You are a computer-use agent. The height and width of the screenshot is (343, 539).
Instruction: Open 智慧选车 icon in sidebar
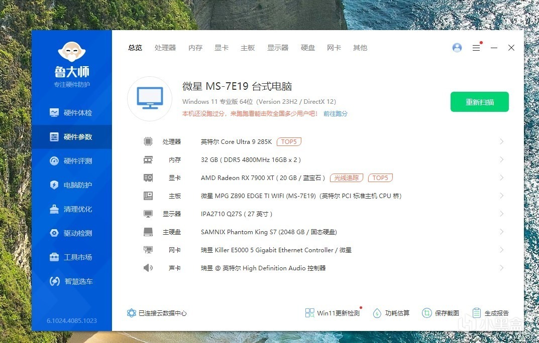tap(54, 281)
